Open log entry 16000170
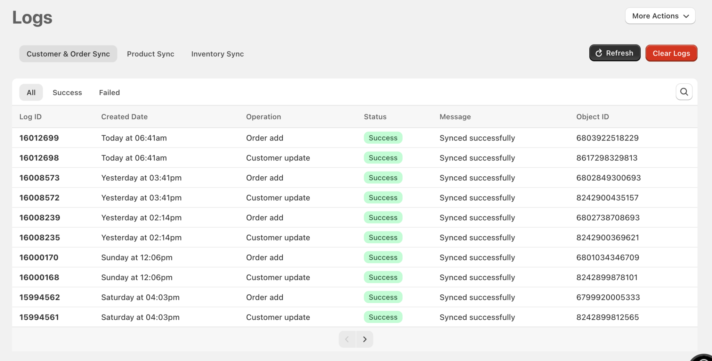Viewport: 712px width, 361px height. tap(39, 257)
